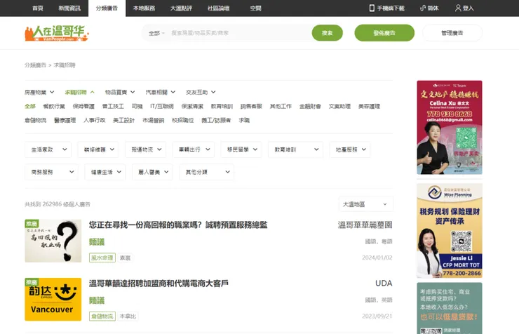Filter by 餐飲行業 subcategory

pos(54,106)
